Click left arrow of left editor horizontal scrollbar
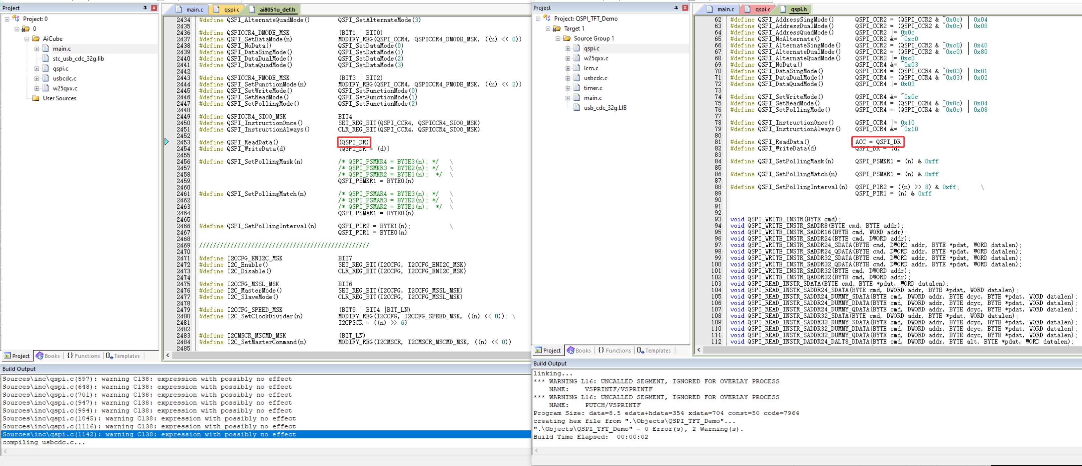The image size is (1082, 466). [168, 355]
